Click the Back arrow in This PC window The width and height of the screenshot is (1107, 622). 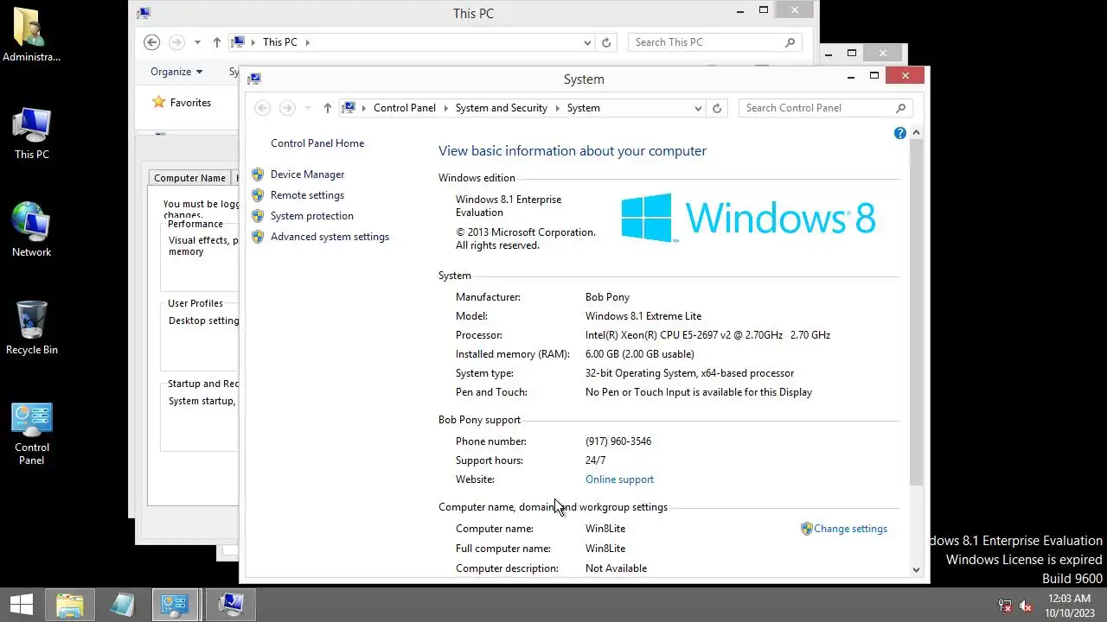(x=152, y=42)
